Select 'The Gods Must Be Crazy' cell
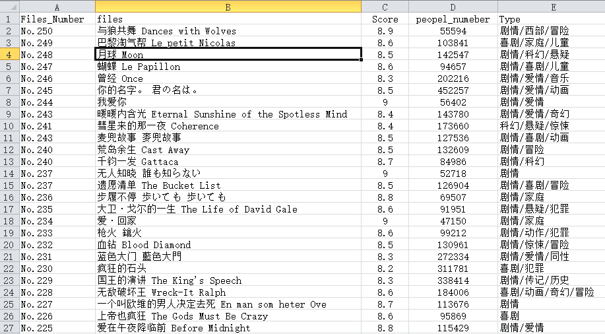 pyautogui.click(x=228, y=316)
